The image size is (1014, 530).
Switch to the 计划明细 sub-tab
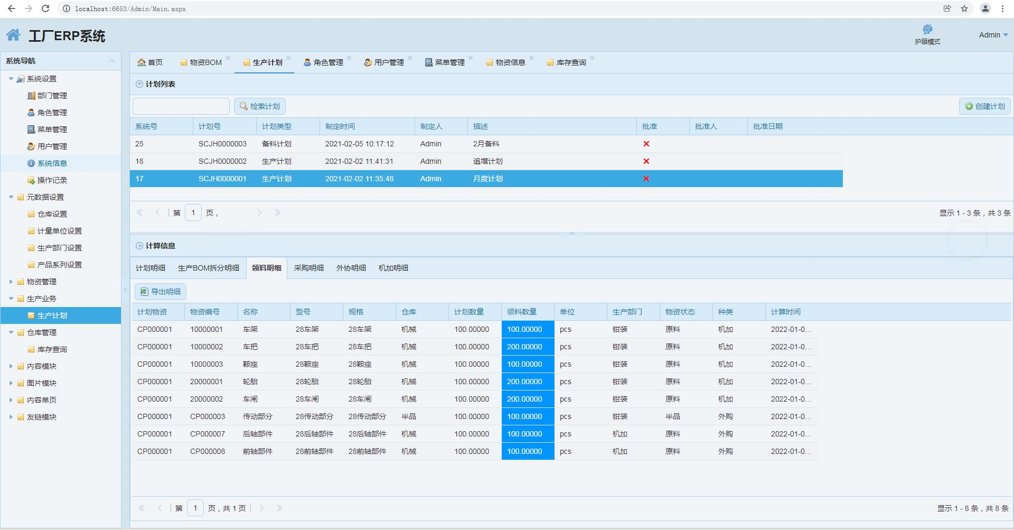tap(151, 268)
